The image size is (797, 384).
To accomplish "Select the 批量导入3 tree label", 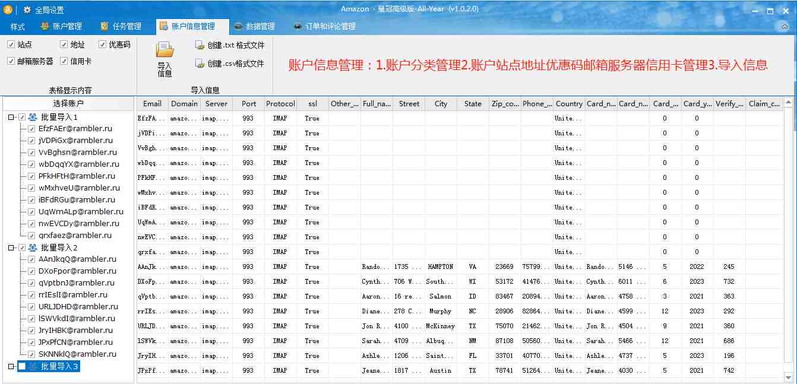I will point(59,367).
